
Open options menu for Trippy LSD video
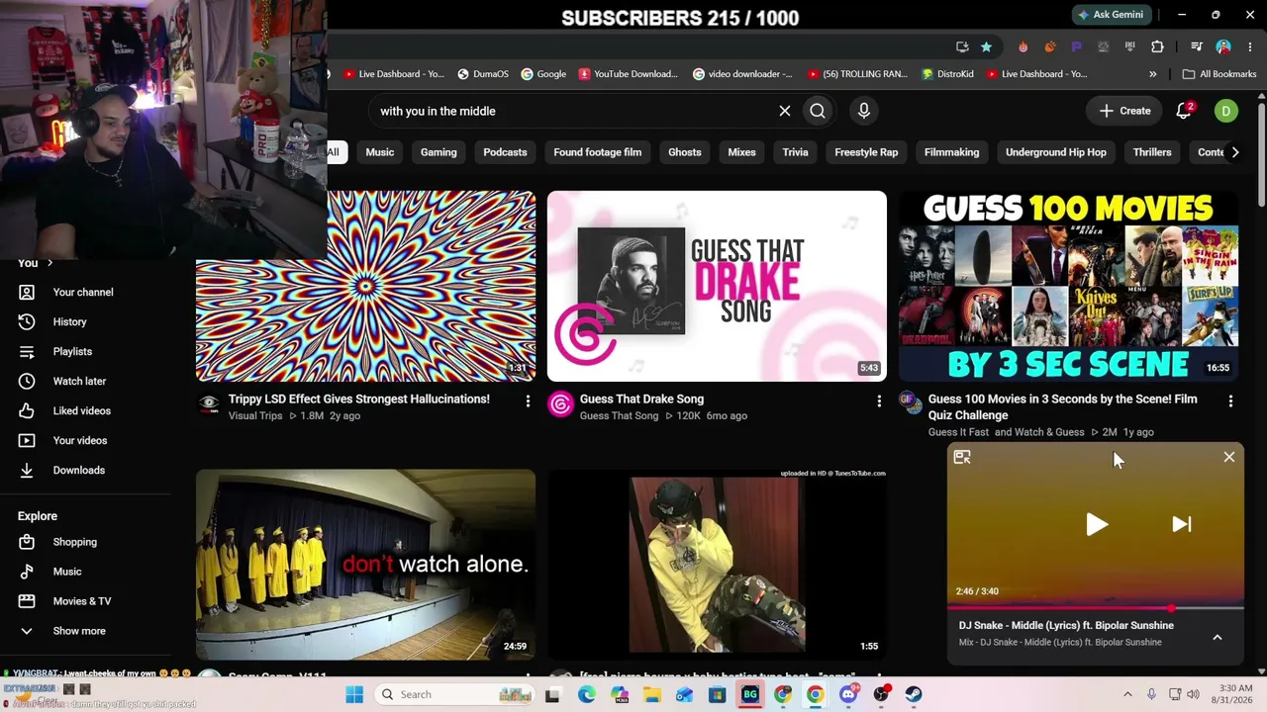point(528,400)
